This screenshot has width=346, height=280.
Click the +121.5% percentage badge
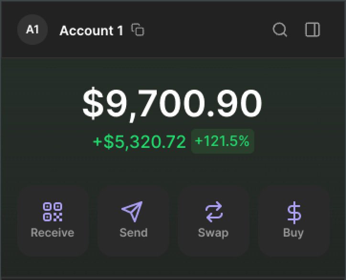(223, 141)
